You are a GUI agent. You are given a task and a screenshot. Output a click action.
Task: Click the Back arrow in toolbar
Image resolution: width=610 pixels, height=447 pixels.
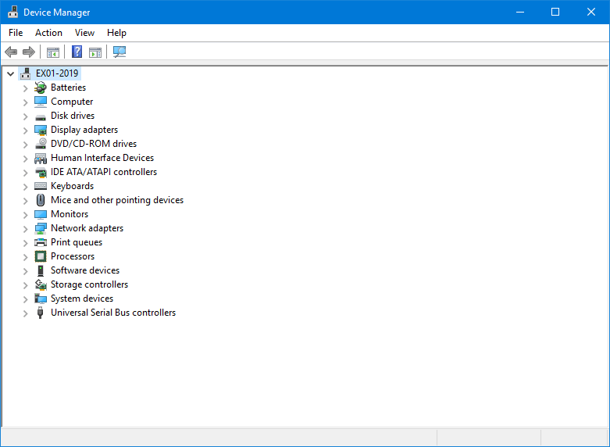11,52
